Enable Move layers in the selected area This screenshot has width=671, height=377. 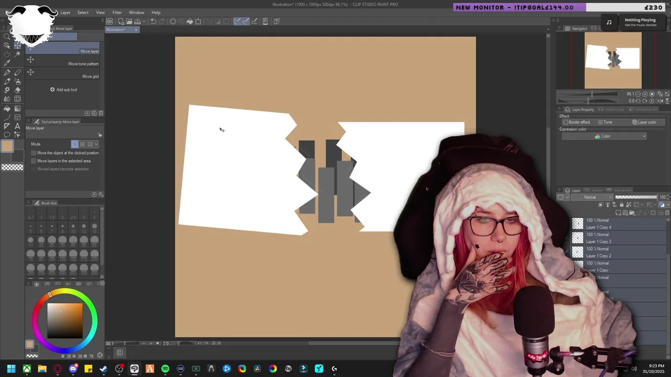[34, 161]
